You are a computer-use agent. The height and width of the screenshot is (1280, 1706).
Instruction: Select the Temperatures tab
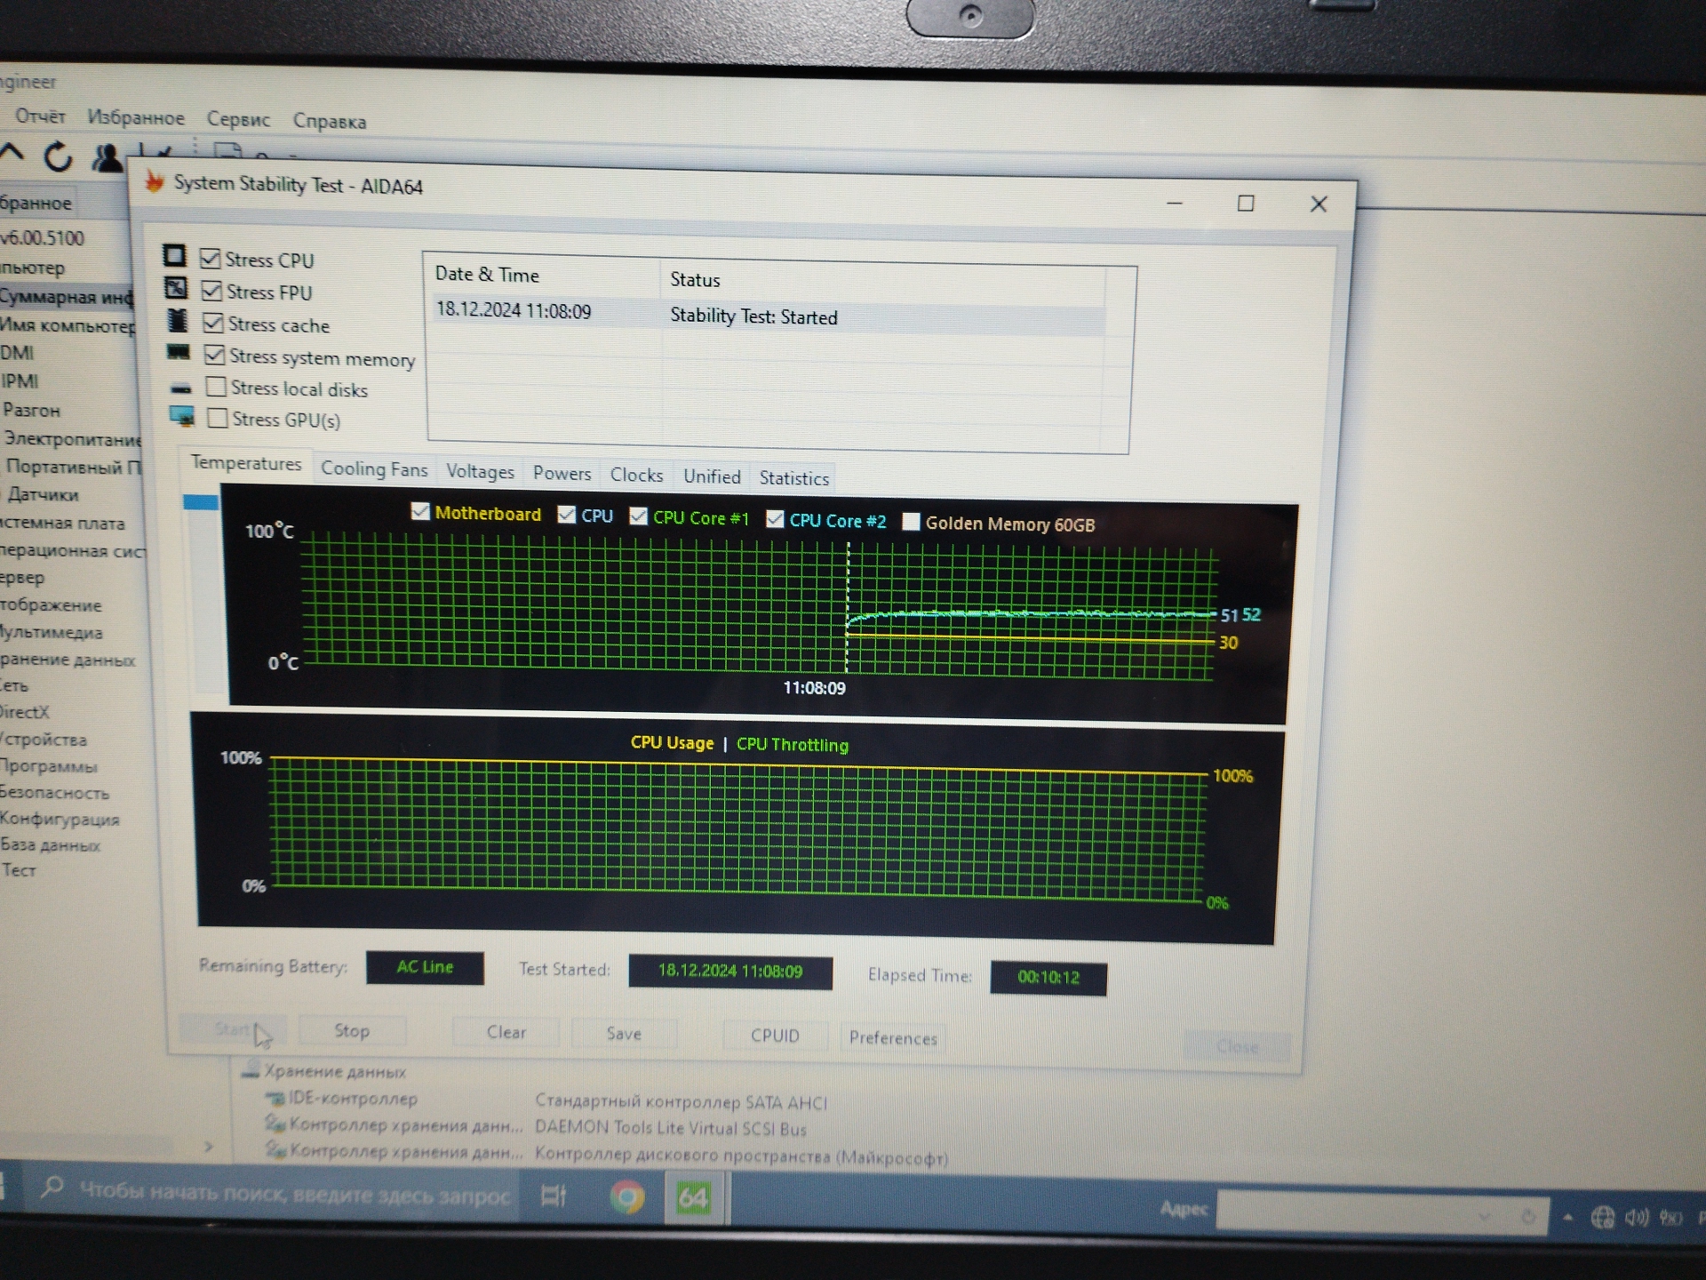[246, 463]
